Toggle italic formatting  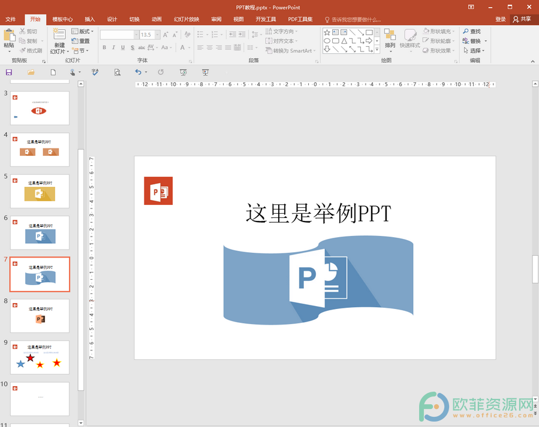click(x=113, y=47)
